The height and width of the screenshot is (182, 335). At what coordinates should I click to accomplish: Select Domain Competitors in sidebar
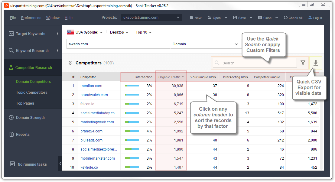point(34,81)
